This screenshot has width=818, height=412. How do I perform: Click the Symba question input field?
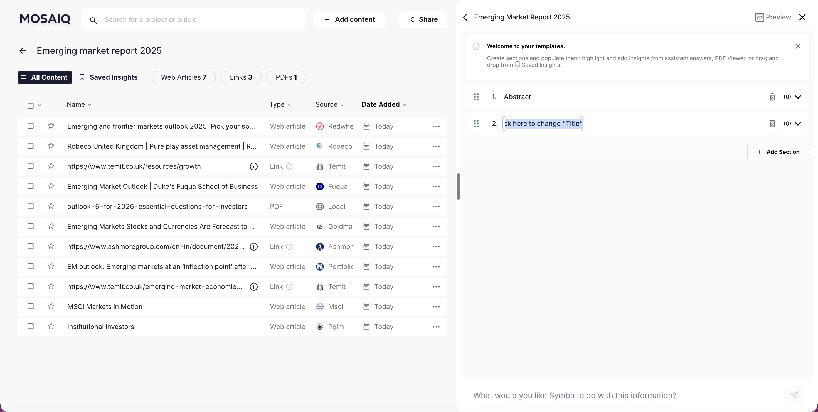coord(603,396)
